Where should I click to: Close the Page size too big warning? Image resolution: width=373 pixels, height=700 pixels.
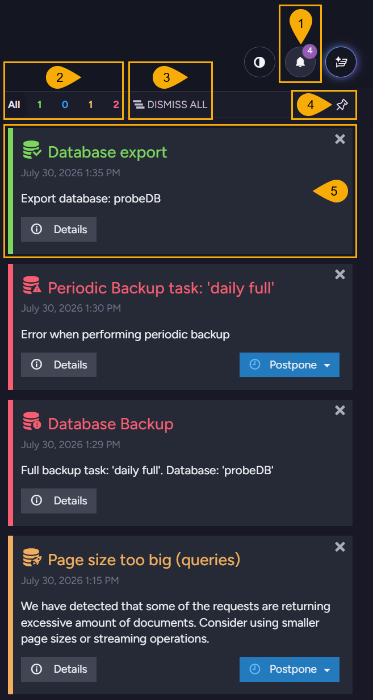point(340,547)
